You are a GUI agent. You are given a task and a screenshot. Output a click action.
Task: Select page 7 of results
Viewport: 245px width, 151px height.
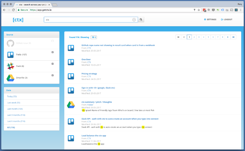point(218,37)
